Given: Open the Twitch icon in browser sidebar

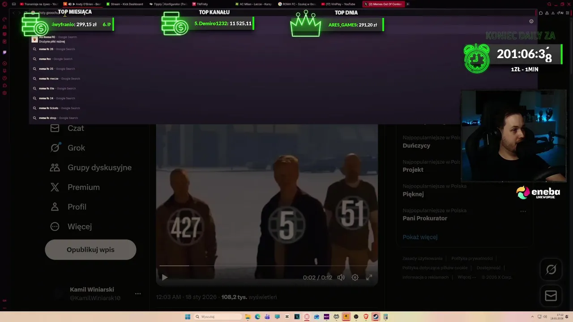Looking at the screenshot, I should pyautogui.click(x=4, y=52).
